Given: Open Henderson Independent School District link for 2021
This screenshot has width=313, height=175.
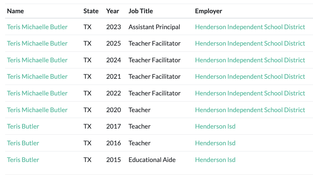Looking at the screenshot, I should pyautogui.click(x=250, y=77).
